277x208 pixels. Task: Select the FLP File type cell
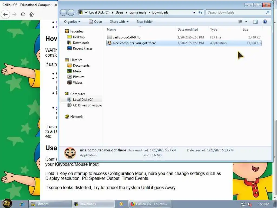coord(216,37)
